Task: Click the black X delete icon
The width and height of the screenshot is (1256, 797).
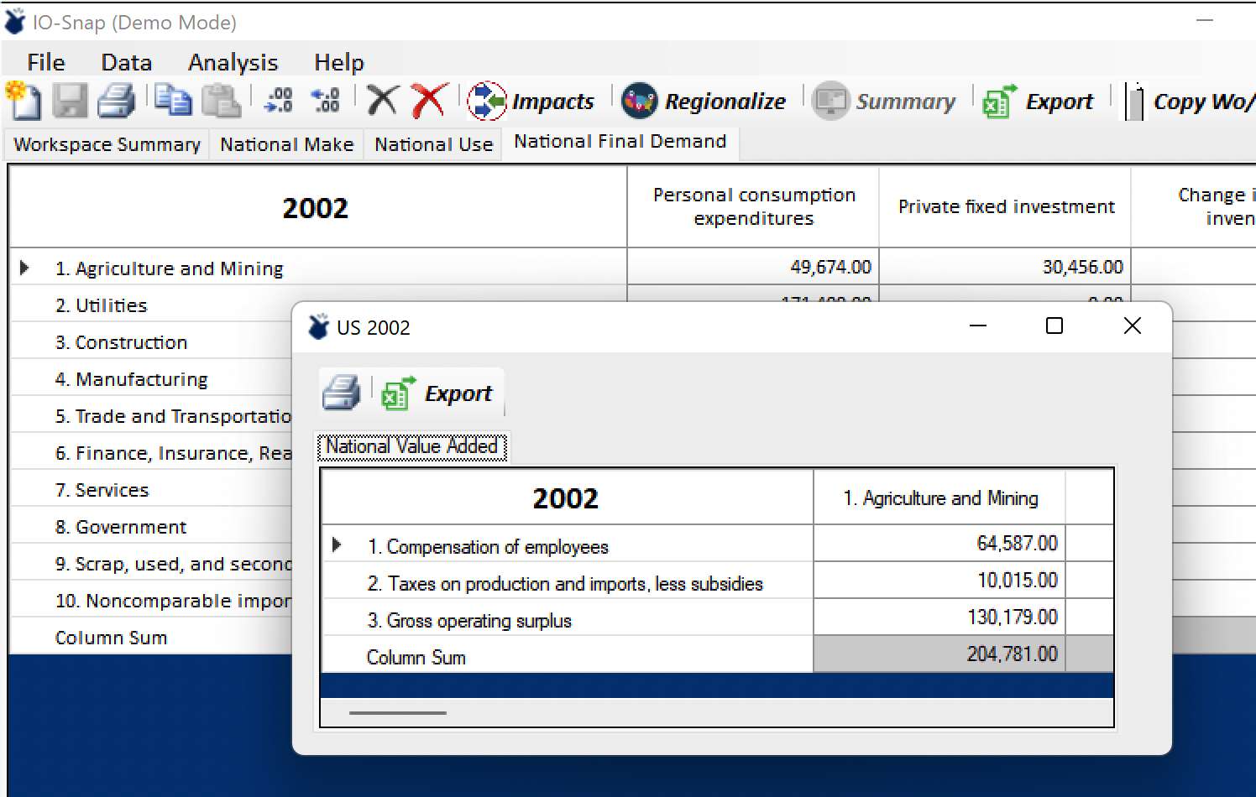Action: (383, 101)
